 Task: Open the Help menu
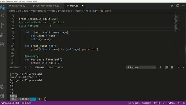pos(35,1)
